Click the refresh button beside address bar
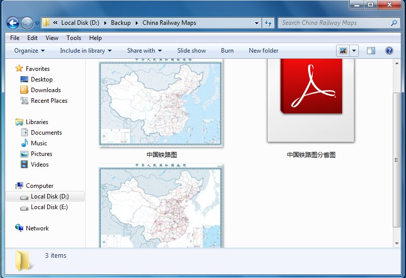 tap(269, 23)
